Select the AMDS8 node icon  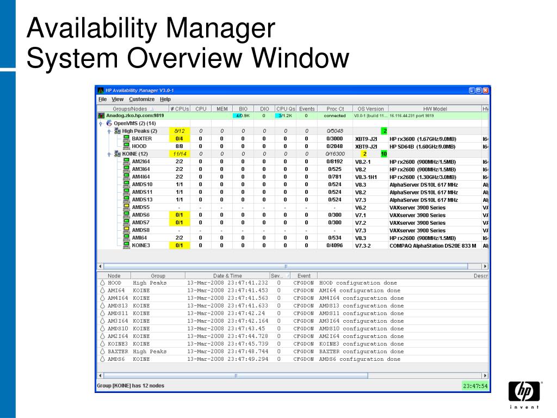click(x=126, y=230)
